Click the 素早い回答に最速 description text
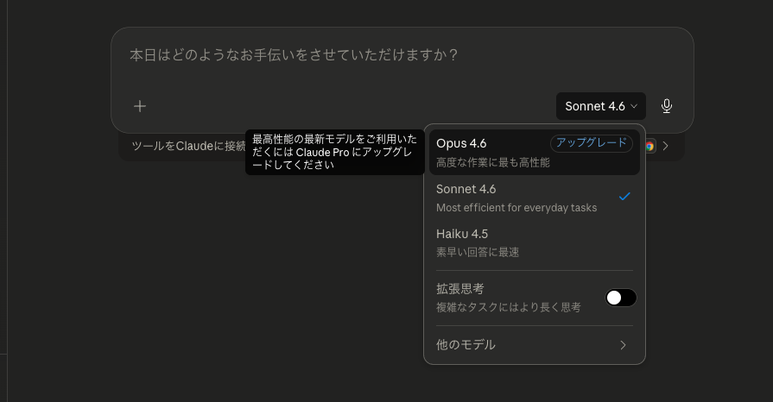 478,253
